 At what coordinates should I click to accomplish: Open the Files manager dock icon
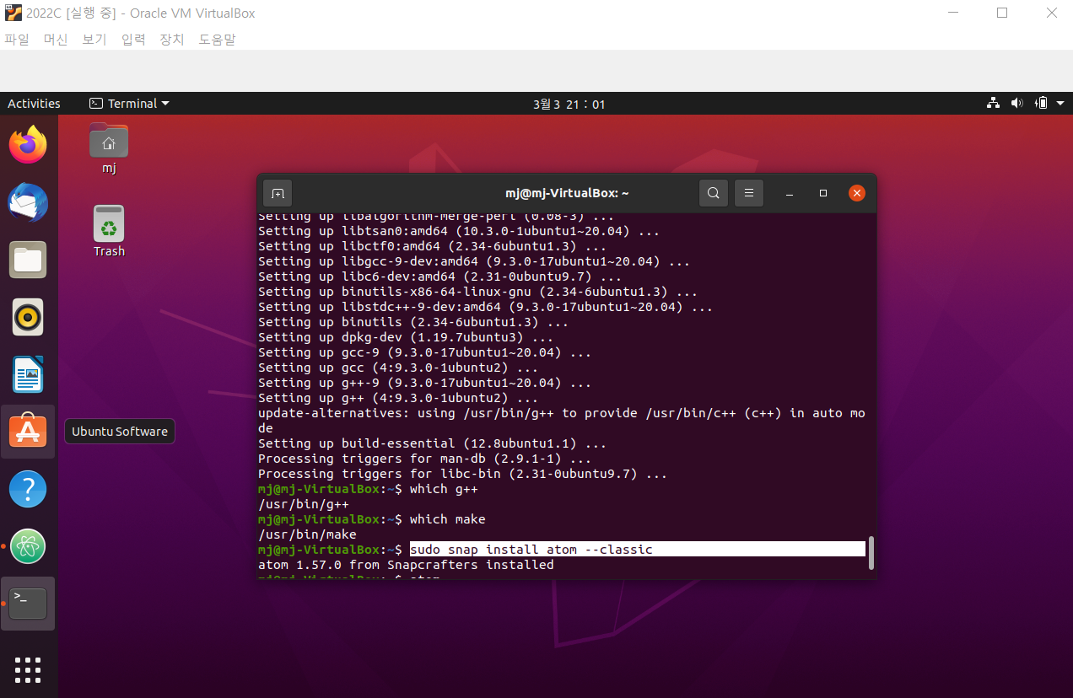tap(28, 260)
